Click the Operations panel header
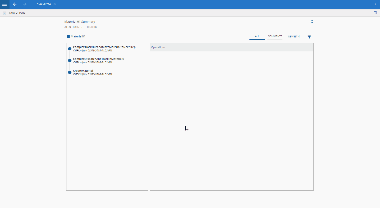 tap(231, 47)
